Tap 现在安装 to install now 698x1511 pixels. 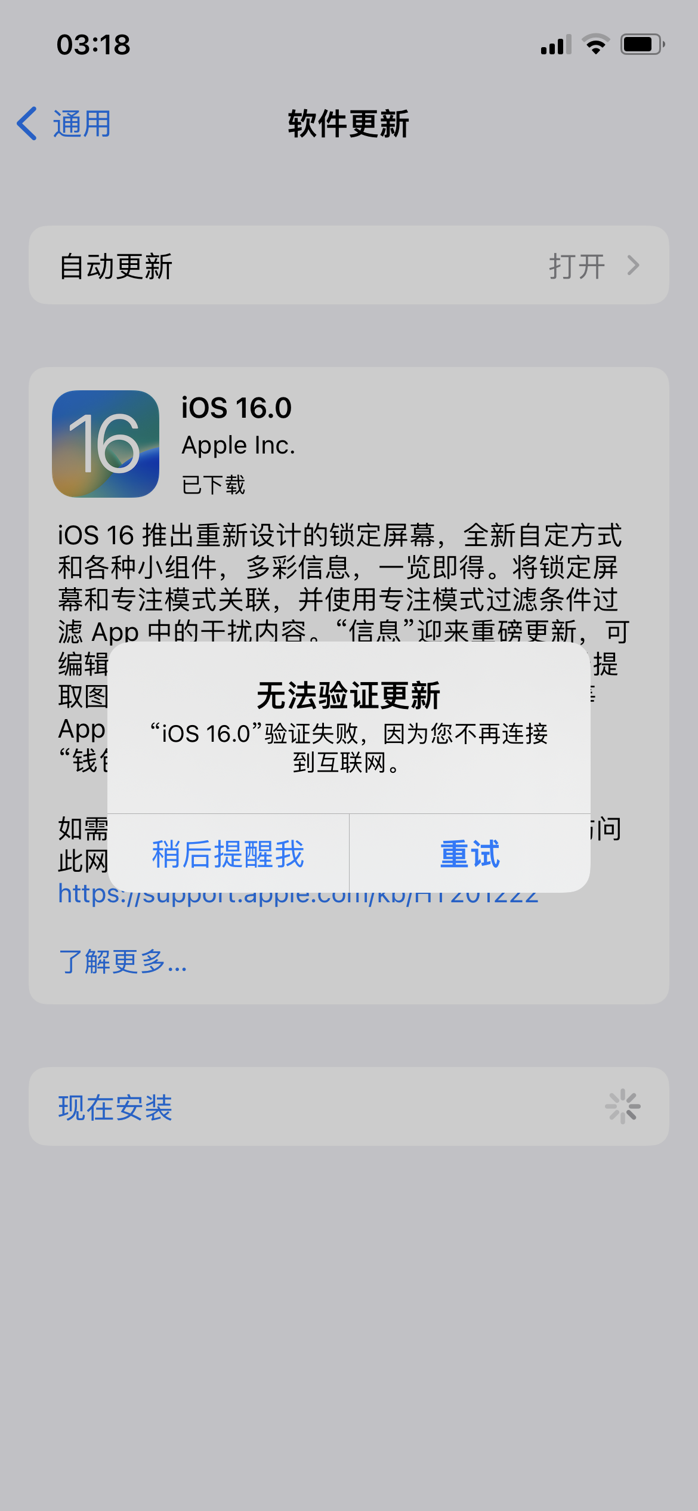(x=115, y=1108)
